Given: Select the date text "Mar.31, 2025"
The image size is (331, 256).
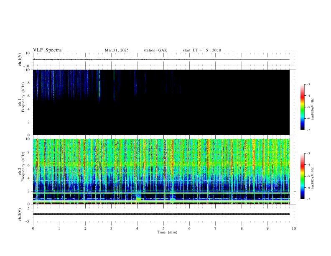Looking at the screenshot, I should tap(117, 50).
